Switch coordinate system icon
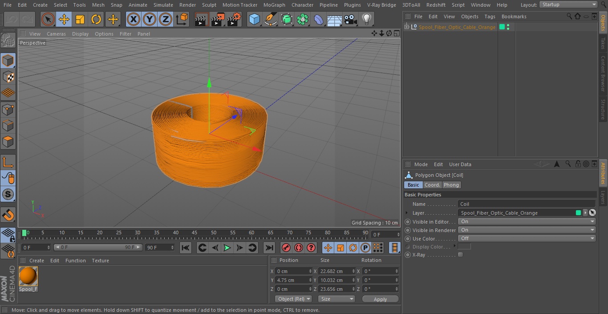Screen dimensions: 608x314 coord(182,20)
